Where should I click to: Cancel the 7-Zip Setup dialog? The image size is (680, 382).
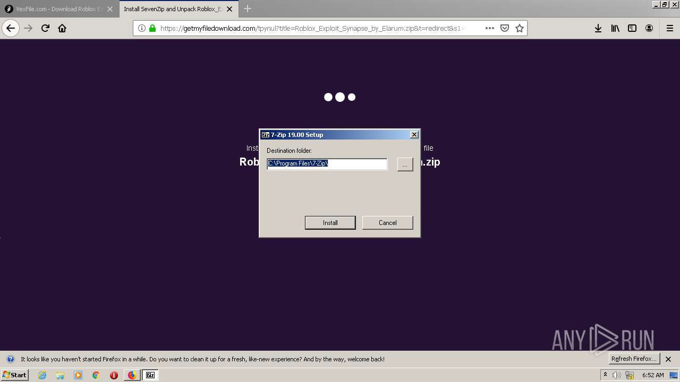point(388,223)
